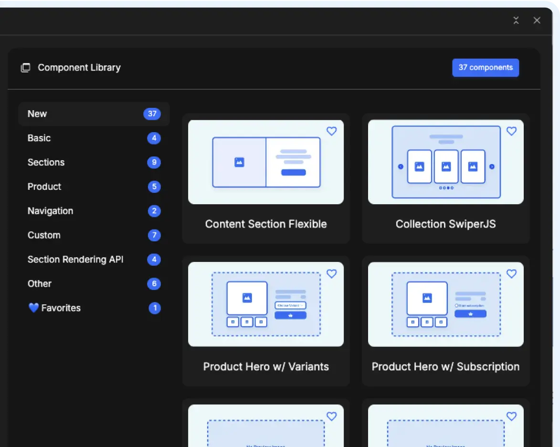Click the 1 count badge beside Favorites
The height and width of the screenshot is (447, 560).
[155, 308]
